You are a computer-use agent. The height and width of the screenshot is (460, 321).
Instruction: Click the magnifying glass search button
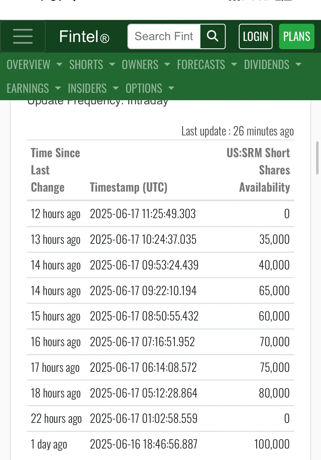213,36
